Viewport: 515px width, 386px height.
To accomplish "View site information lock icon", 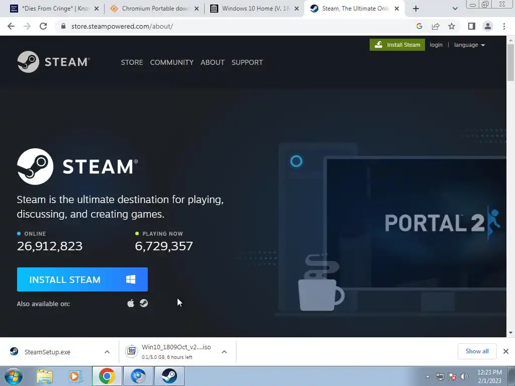I will 63,26.
